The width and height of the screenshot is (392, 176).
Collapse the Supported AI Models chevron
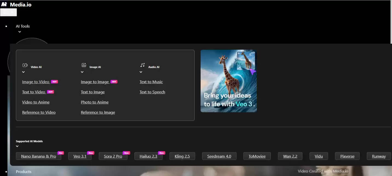point(17,146)
